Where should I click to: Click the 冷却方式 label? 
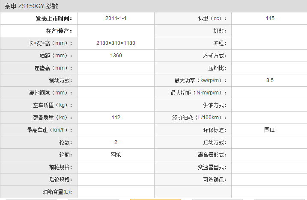click(x=215, y=56)
